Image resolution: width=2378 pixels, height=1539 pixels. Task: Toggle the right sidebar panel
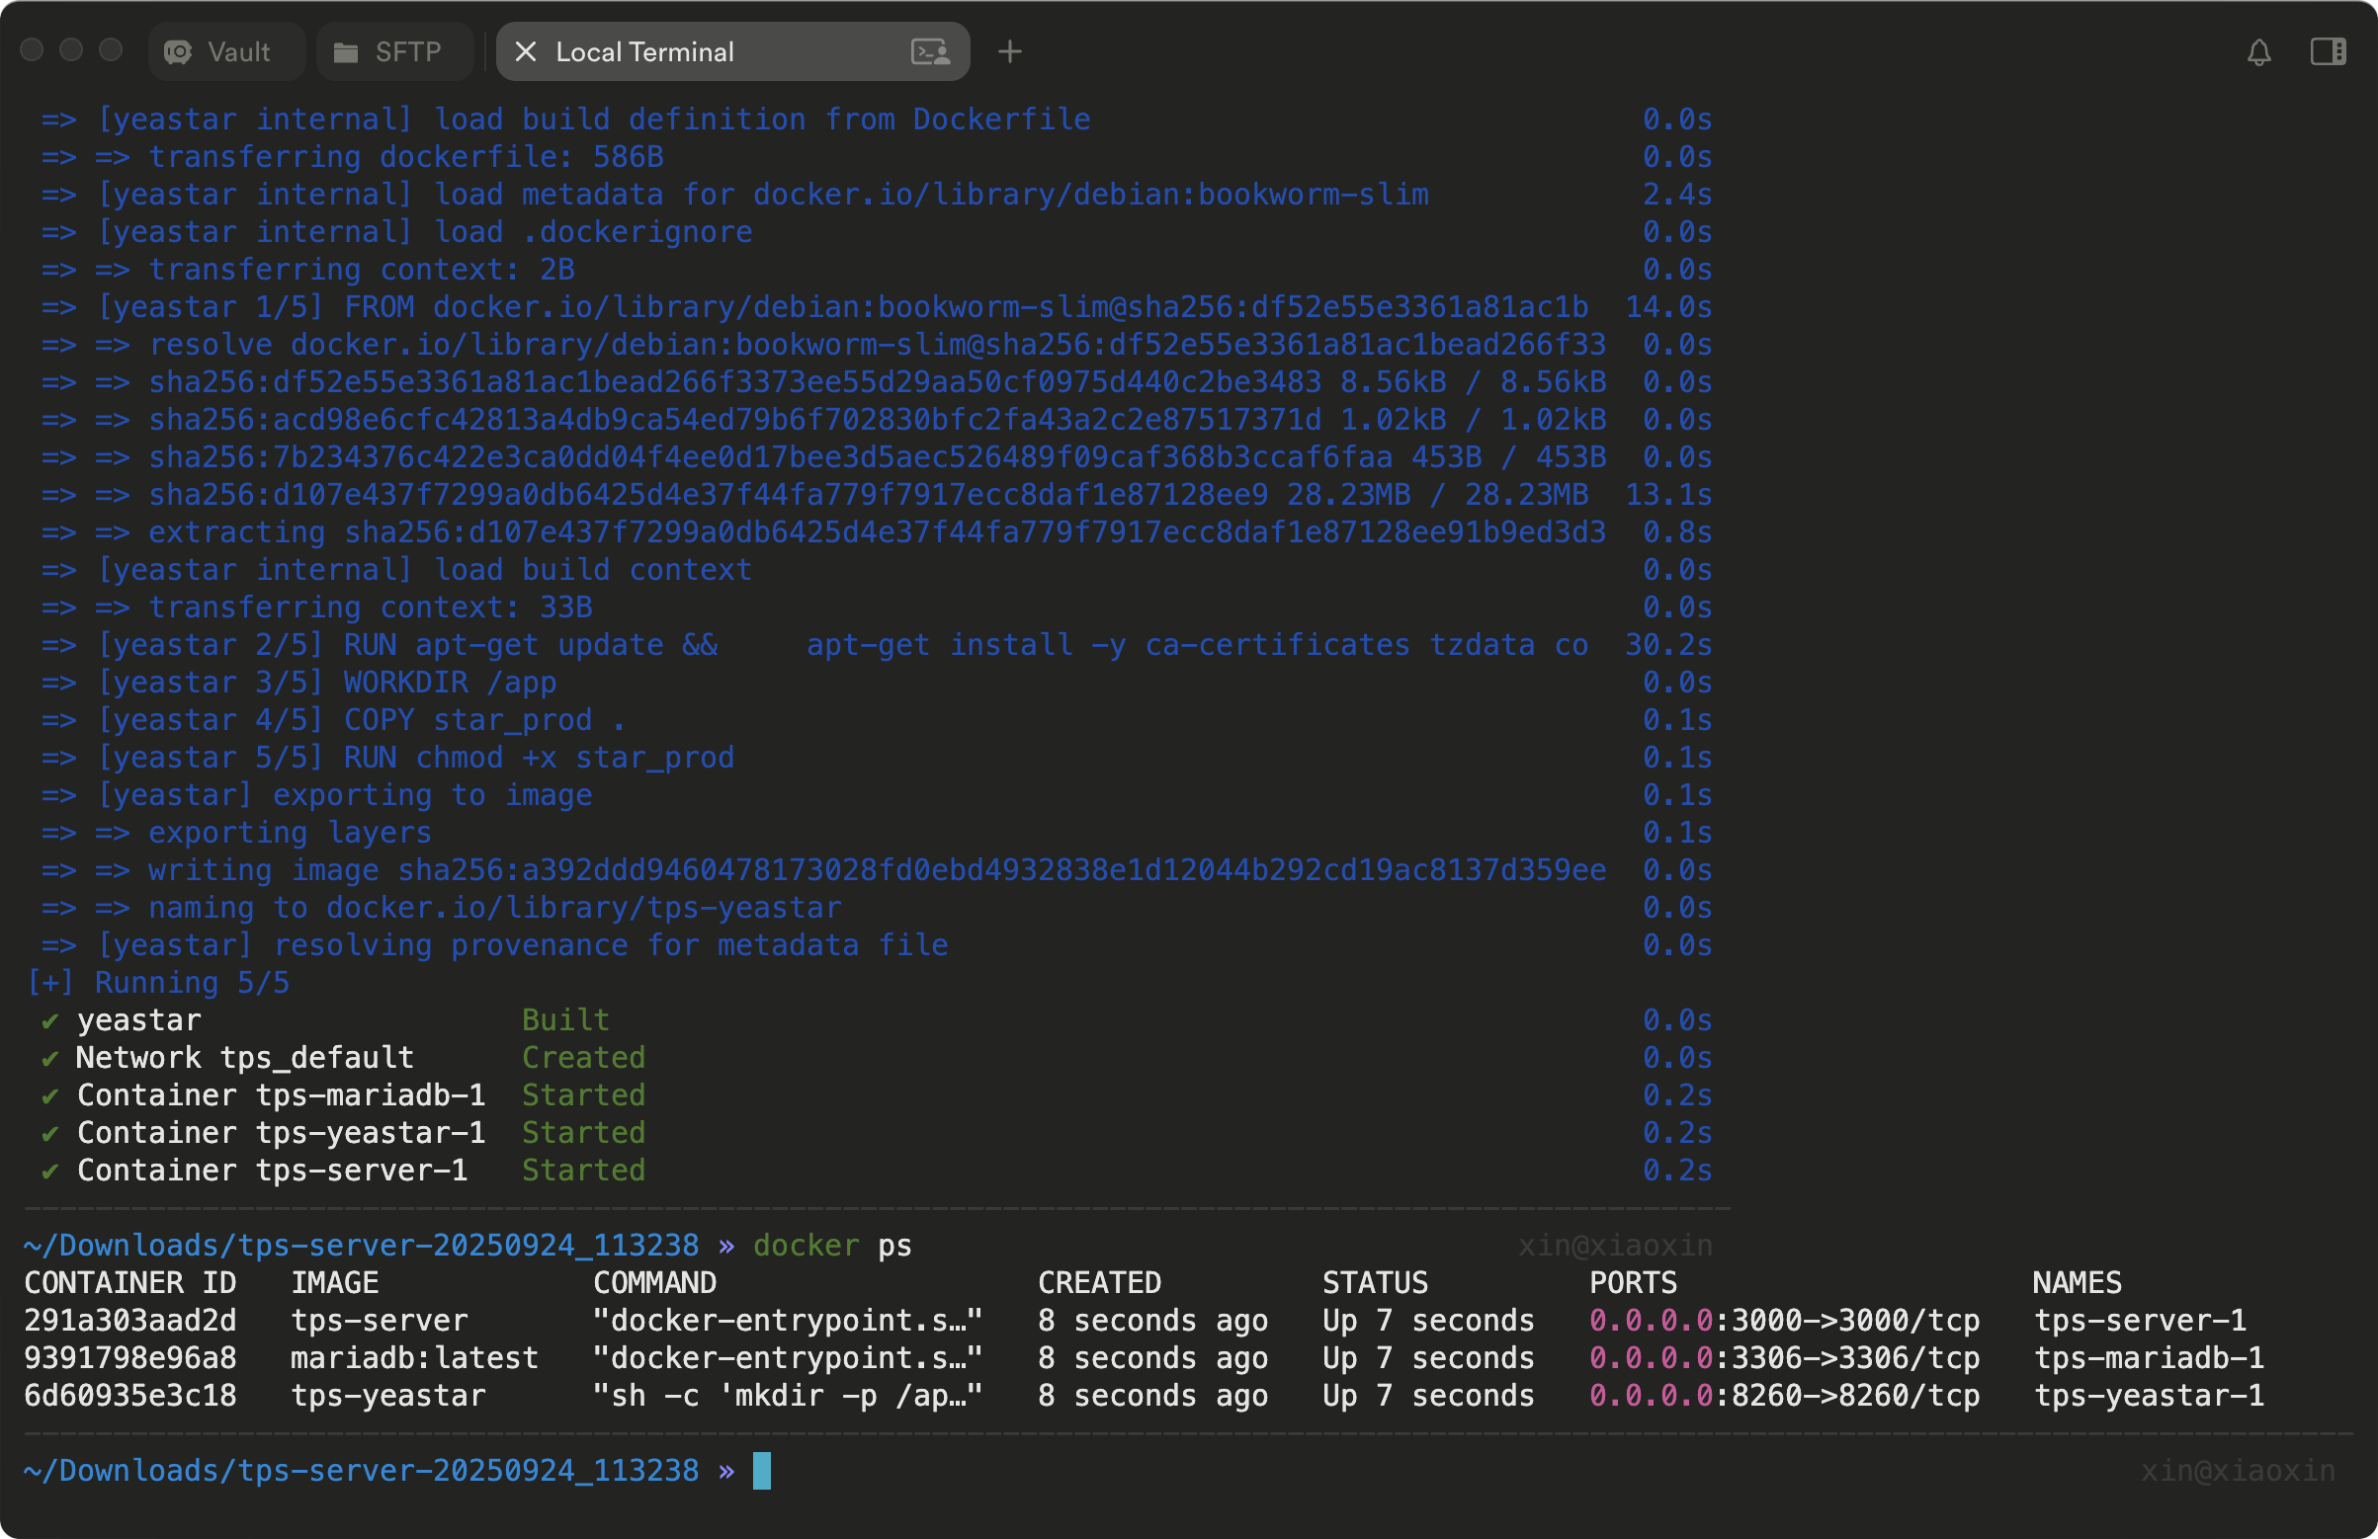tap(2328, 52)
